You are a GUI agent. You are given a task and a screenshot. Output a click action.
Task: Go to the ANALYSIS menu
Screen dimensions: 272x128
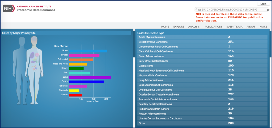point(194,27)
